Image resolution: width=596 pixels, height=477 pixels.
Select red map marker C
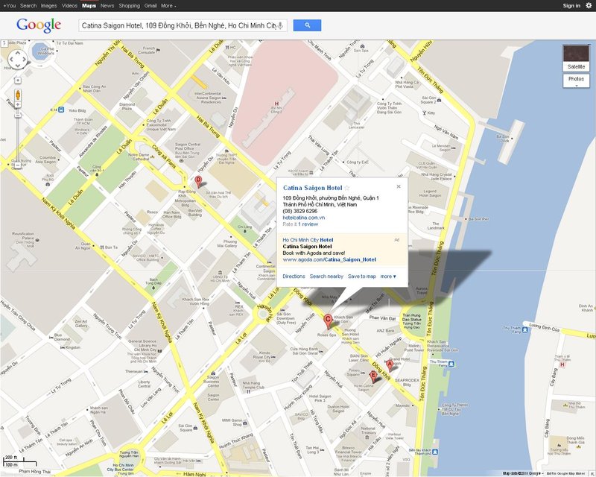pyautogui.click(x=328, y=321)
